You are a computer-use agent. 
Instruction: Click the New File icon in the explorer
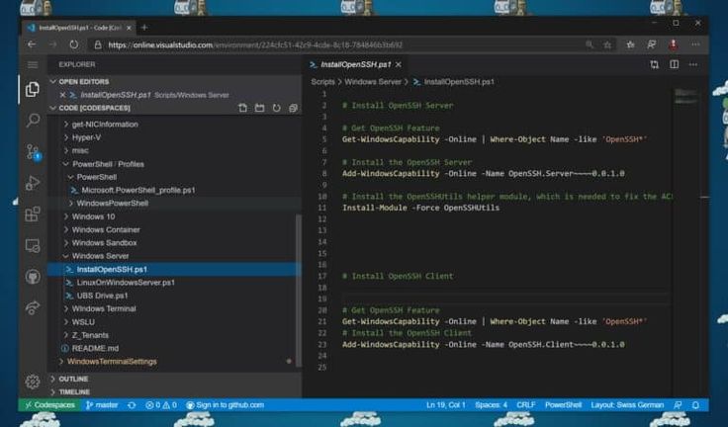click(x=242, y=108)
